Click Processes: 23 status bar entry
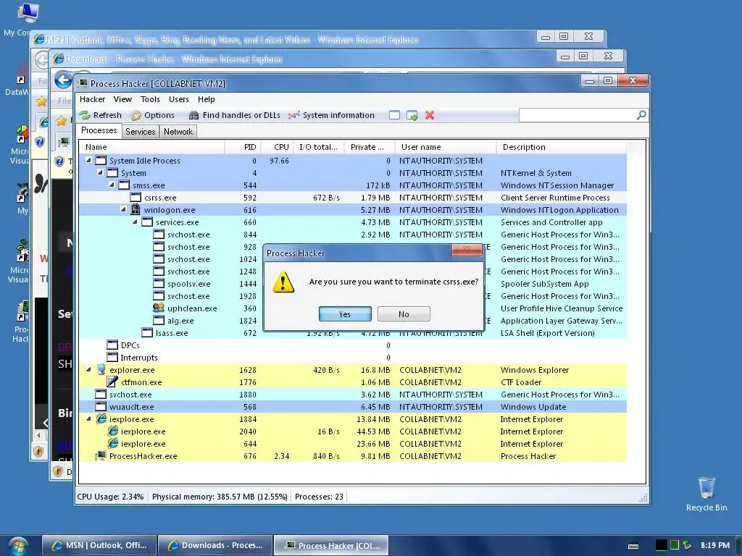Screen dimensions: 742x556 point(319,497)
